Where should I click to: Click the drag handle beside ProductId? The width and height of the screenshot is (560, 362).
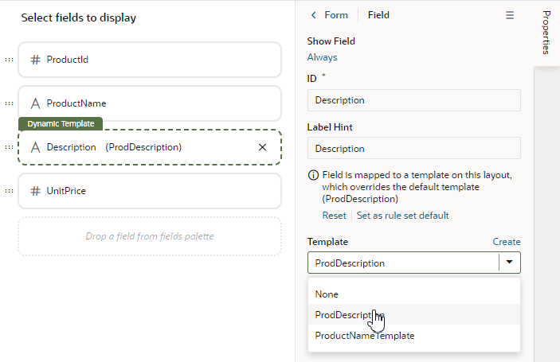click(x=9, y=60)
